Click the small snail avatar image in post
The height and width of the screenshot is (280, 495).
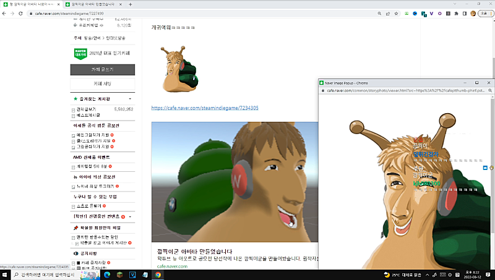click(x=179, y=69)
